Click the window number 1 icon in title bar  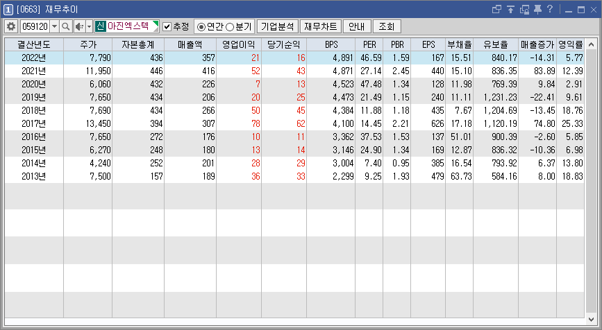[x=8, y=10]
